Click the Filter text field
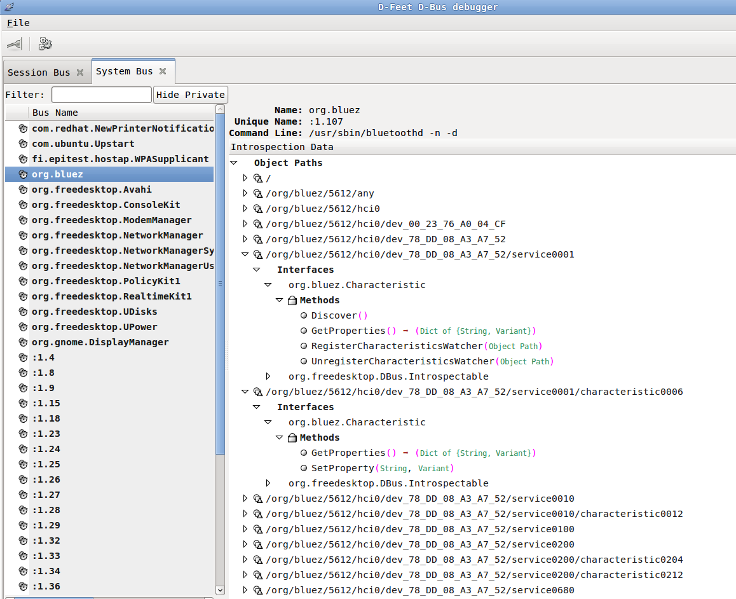The image size is (736, 599). (x=102, y=95)
